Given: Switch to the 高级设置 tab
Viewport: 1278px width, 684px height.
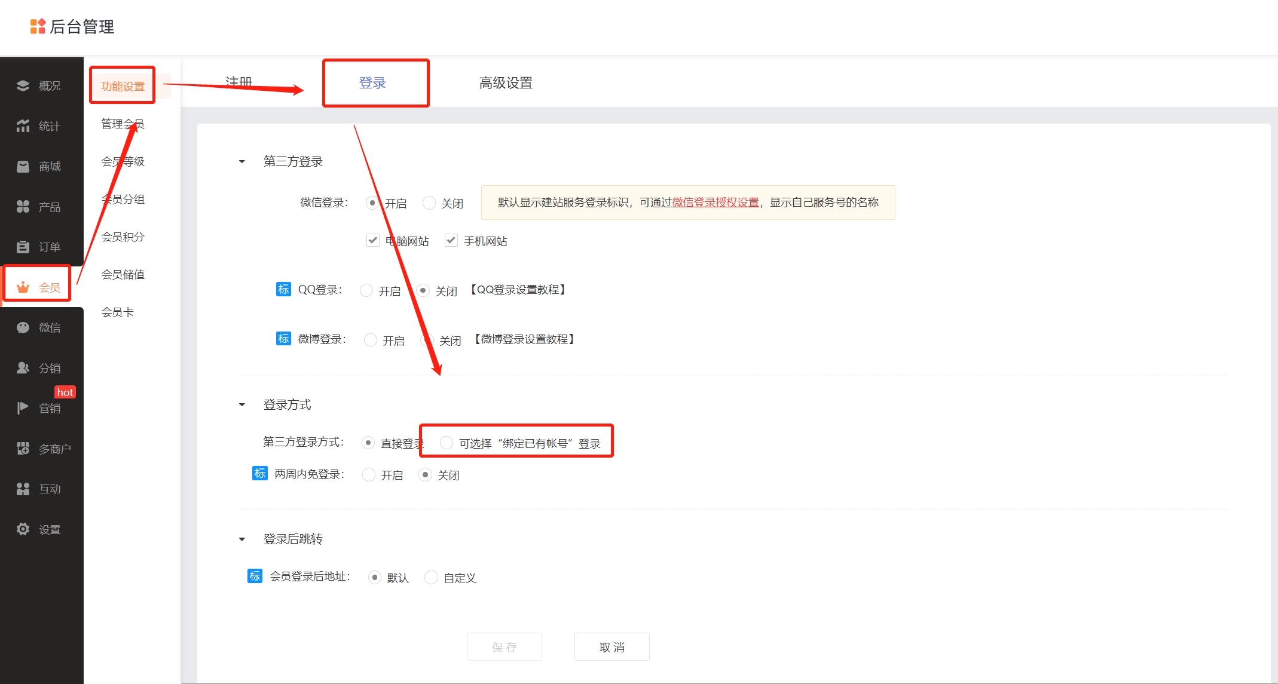Looking at the screenshot, I should pyautogui.click(x=506, y=83).
